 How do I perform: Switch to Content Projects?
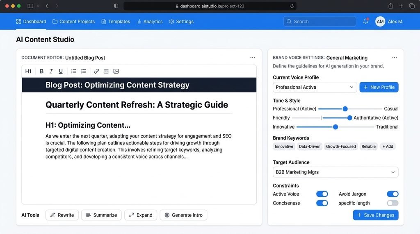point(74,21)
